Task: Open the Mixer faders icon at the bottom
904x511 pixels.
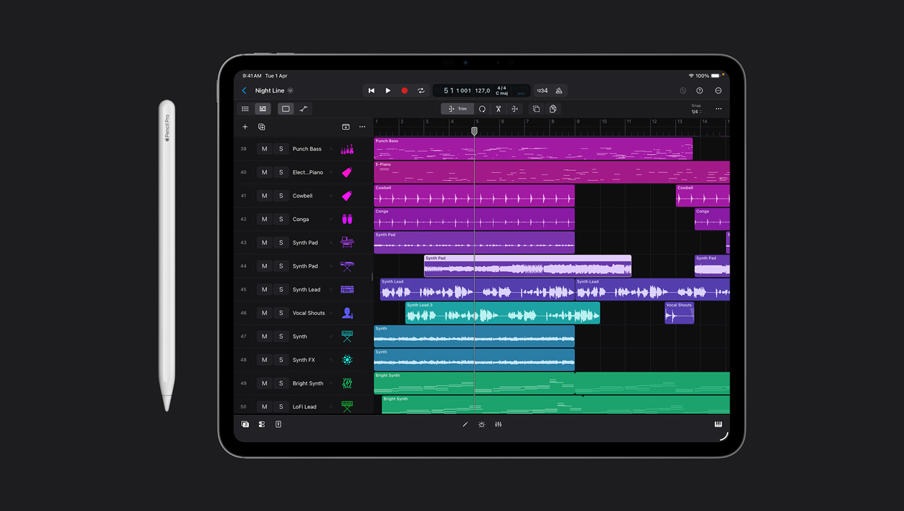Action: [499, 424]
